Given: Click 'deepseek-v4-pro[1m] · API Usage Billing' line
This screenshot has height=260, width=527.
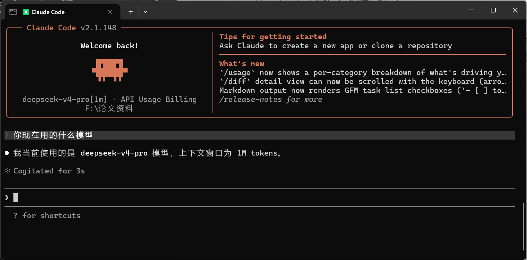Looking at the screenshot, I should (110, 99).
